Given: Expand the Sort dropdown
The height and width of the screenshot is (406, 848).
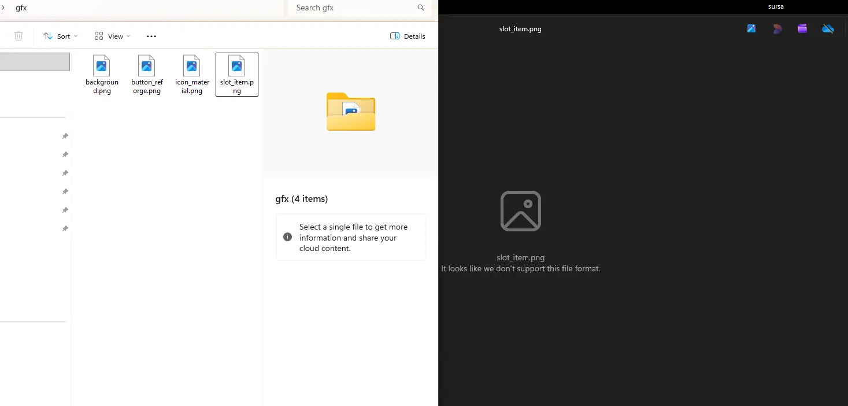Looking at the screenshot, I should click(61, 36).
